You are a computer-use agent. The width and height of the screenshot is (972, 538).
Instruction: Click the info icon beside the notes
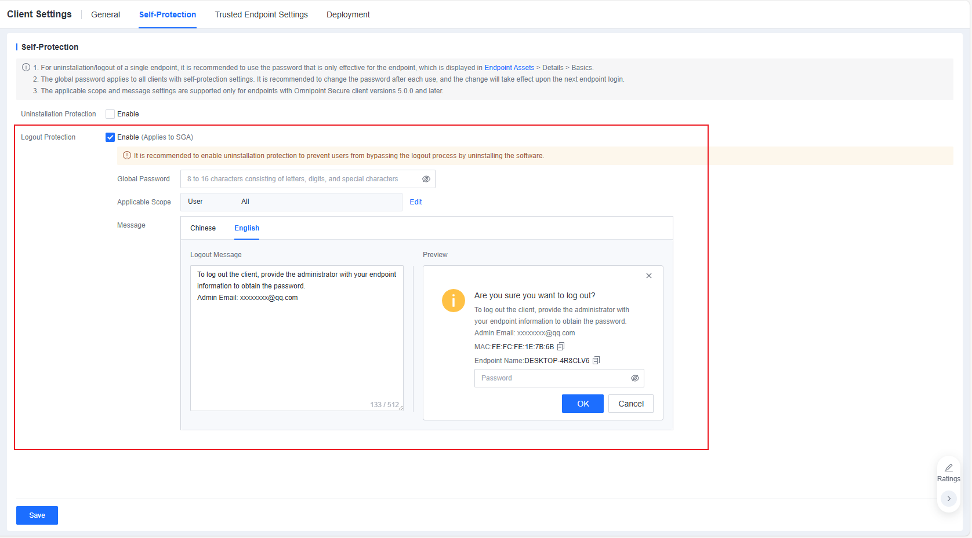pyautogui.click(x=26, y=67)
